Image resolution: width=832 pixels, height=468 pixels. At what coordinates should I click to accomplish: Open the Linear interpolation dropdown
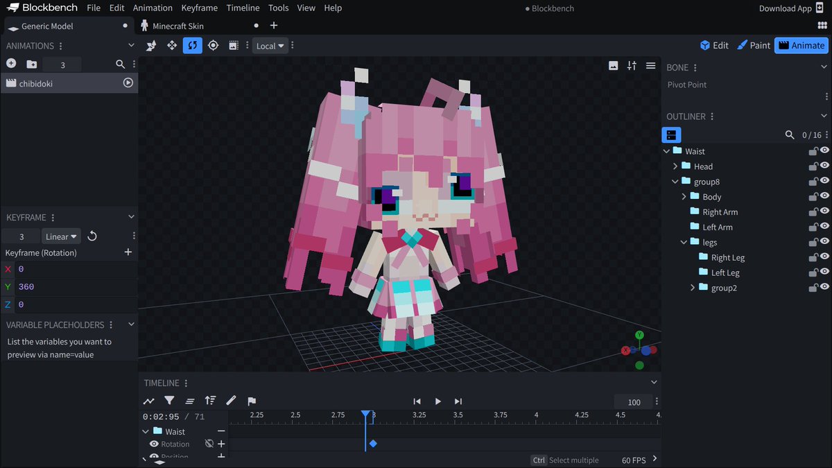(62, 236)
